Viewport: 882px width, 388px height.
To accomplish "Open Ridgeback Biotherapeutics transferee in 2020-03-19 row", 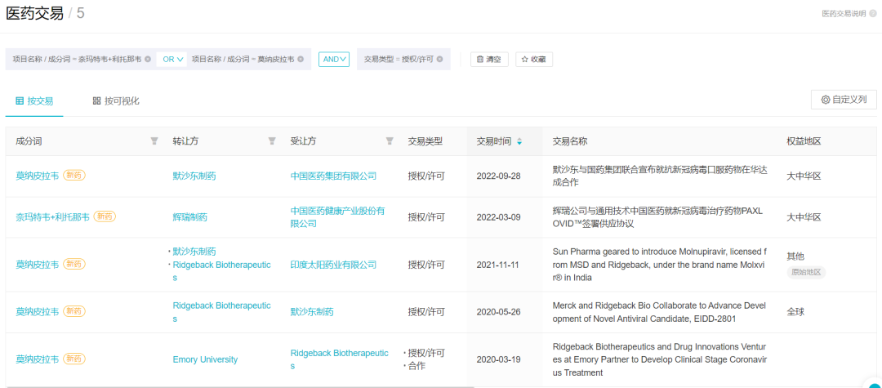I will (339, 359).
